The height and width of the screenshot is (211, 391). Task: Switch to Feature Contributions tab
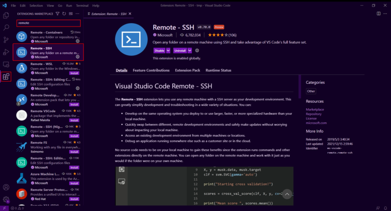point(151,70)
